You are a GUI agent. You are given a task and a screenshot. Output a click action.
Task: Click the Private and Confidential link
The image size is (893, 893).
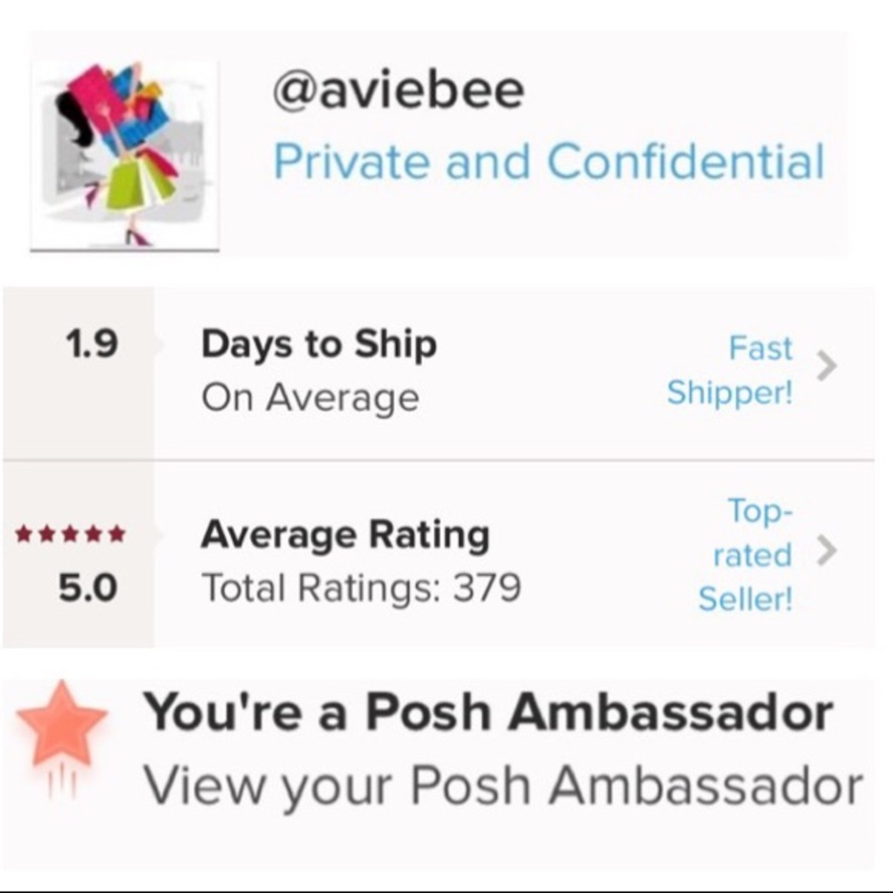pyautogui.click(x=548, y=162)
